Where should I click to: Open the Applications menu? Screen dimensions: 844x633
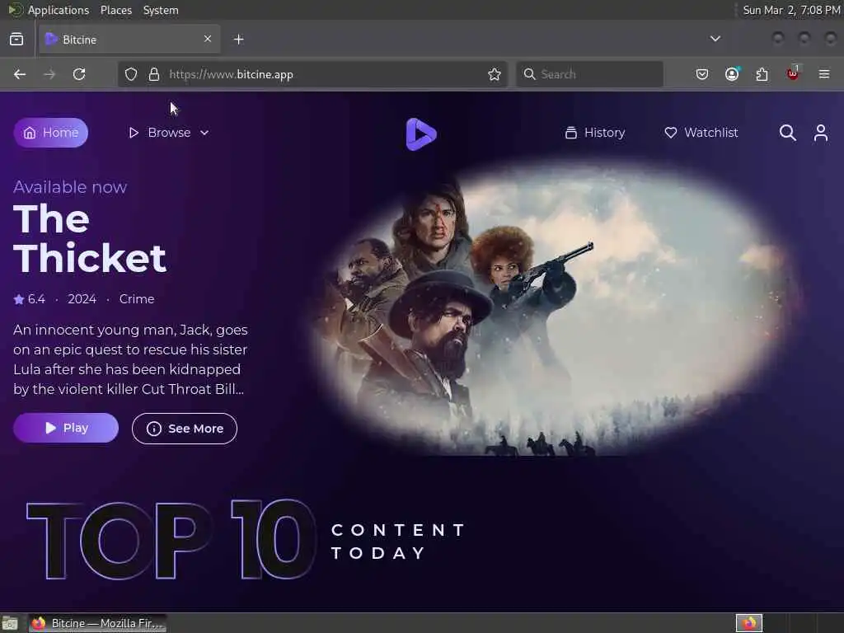59,10
